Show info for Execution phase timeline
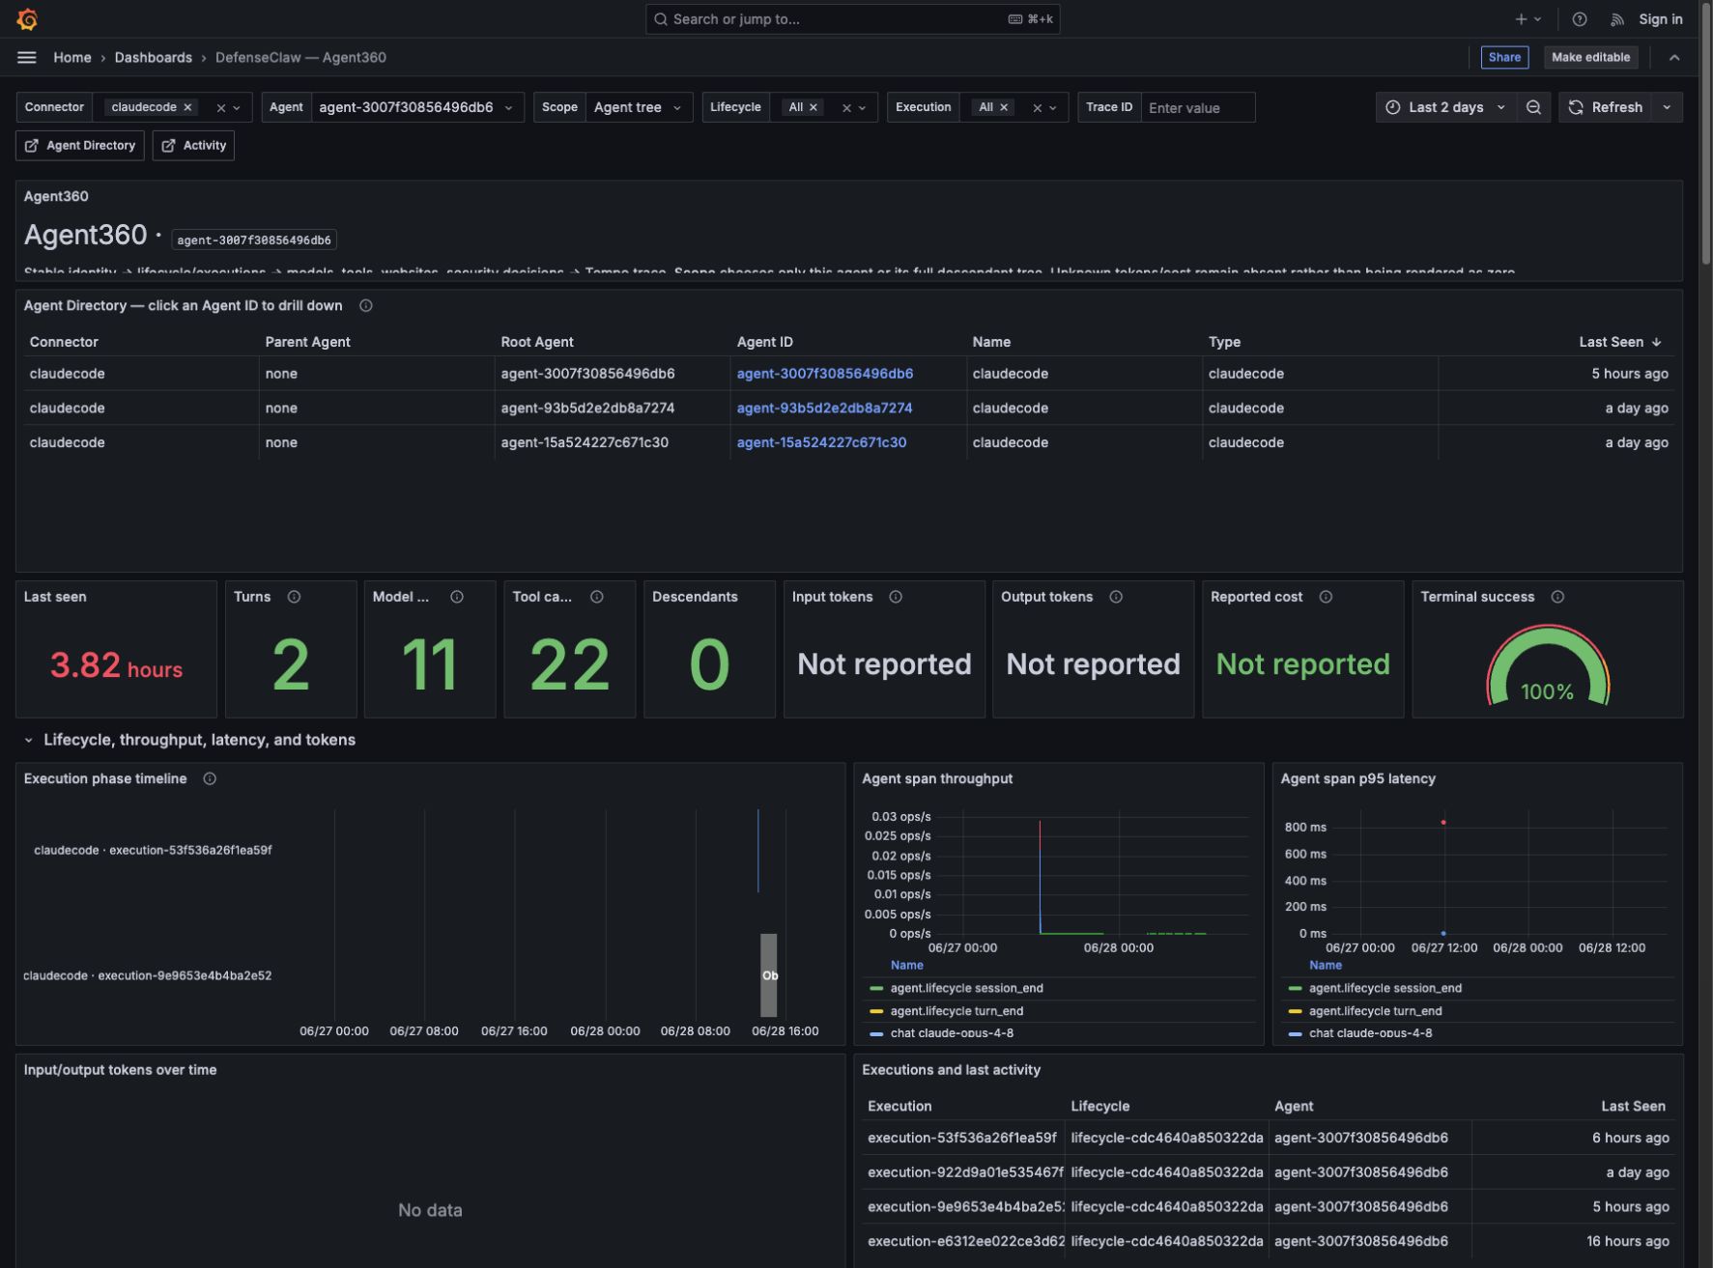Image resolution: width=1713 pixels, height=1268 pixels. (210, 778)
